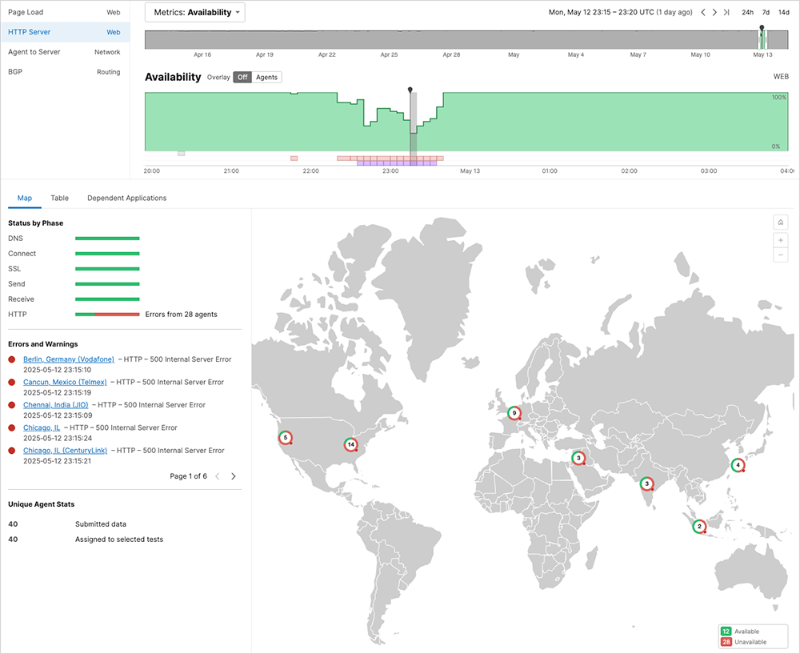Switch to the Table tab
The width and height of the screenshot is (800, 654).
click(x=59, y=198)
